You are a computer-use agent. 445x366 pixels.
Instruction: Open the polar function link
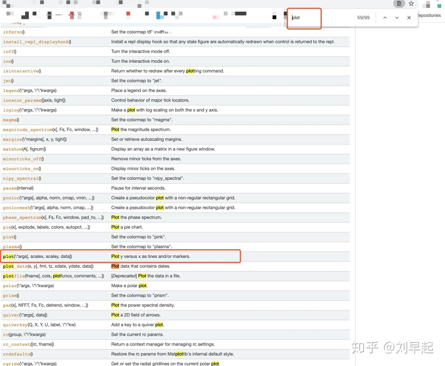pyautogui.click(x=9, y=286)
